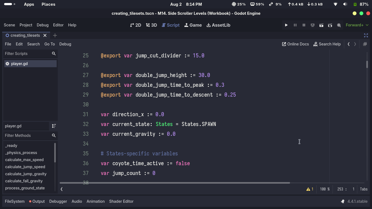The height and width of the screenshot is (209, 372).
Task: Open the Shader Editor bottom panel
Action: pyautogui.click(x=121, y=201)
